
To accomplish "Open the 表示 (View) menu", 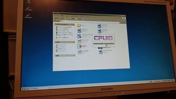I will (68, 16).
